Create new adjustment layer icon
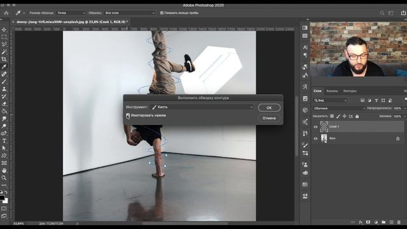 376,222
